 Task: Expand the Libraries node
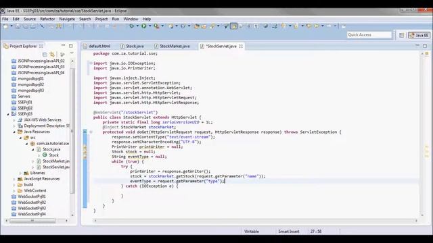click(x=20, y=173)
